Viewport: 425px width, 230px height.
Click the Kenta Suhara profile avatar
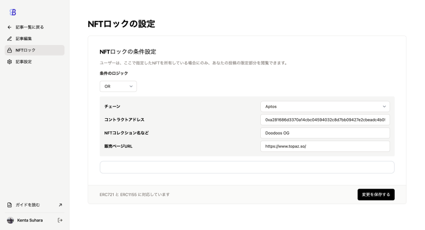(10, 220)
